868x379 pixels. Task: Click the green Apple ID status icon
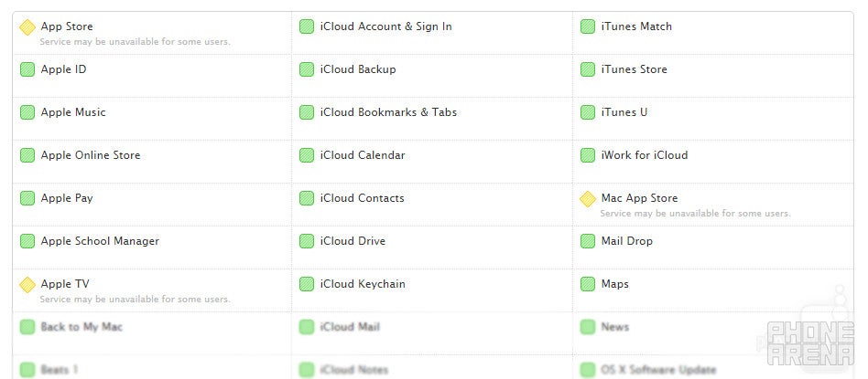click(x=27, y=69)
